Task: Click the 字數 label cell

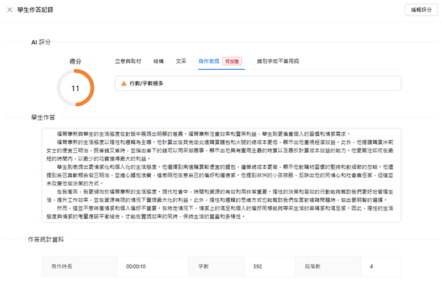Action: click(x=203, y=267)
